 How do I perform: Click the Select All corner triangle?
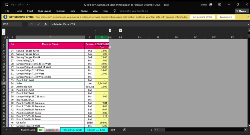click(4, 37)
